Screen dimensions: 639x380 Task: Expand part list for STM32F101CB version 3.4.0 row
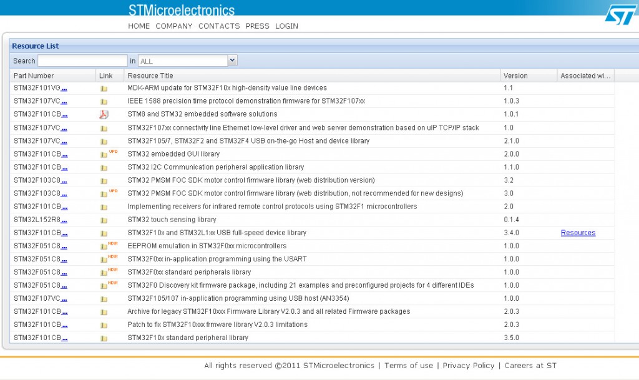pyautogui.click(x=64, y=234)
